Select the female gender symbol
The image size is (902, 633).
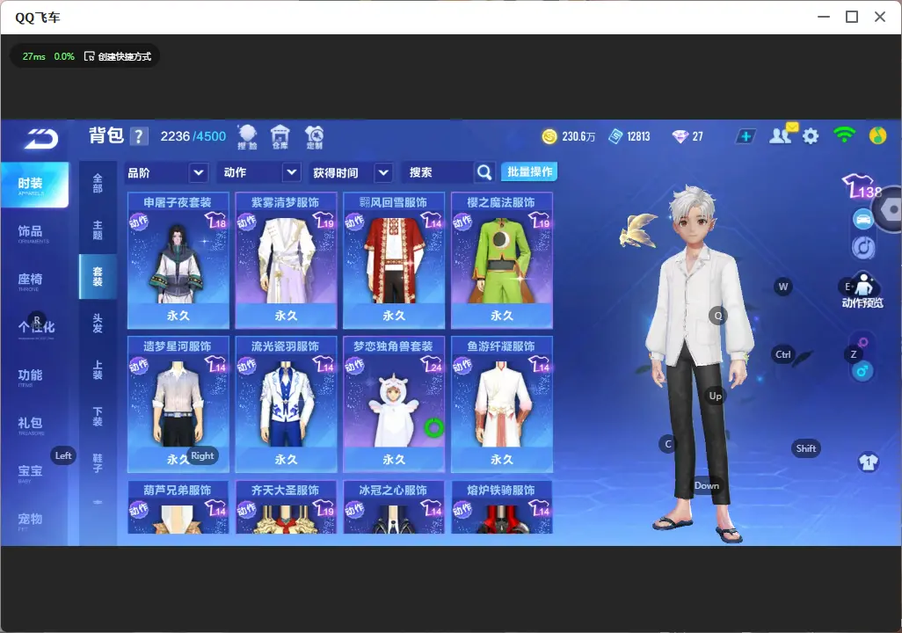click(x=862, y=343)
